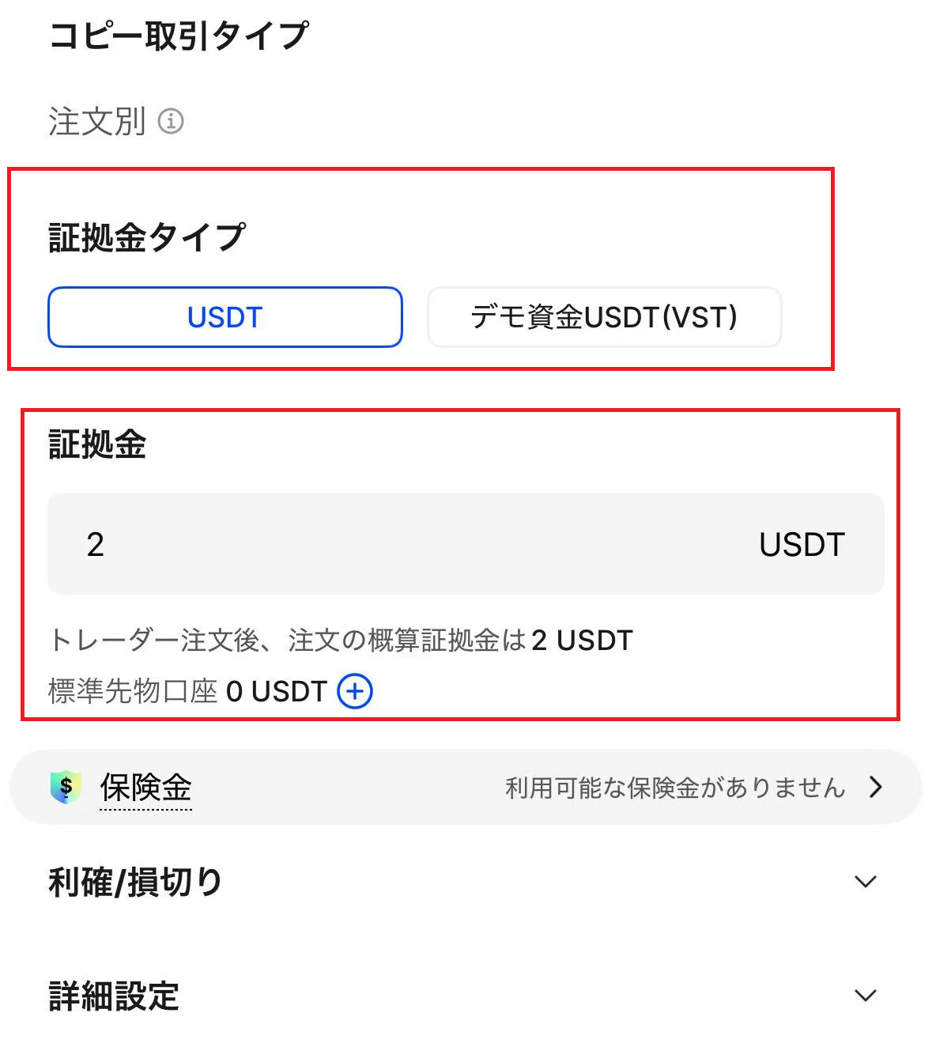Click the 証拠金 heading above the input
This screenshot has height=1047, width=932.
tap(97, 444)
